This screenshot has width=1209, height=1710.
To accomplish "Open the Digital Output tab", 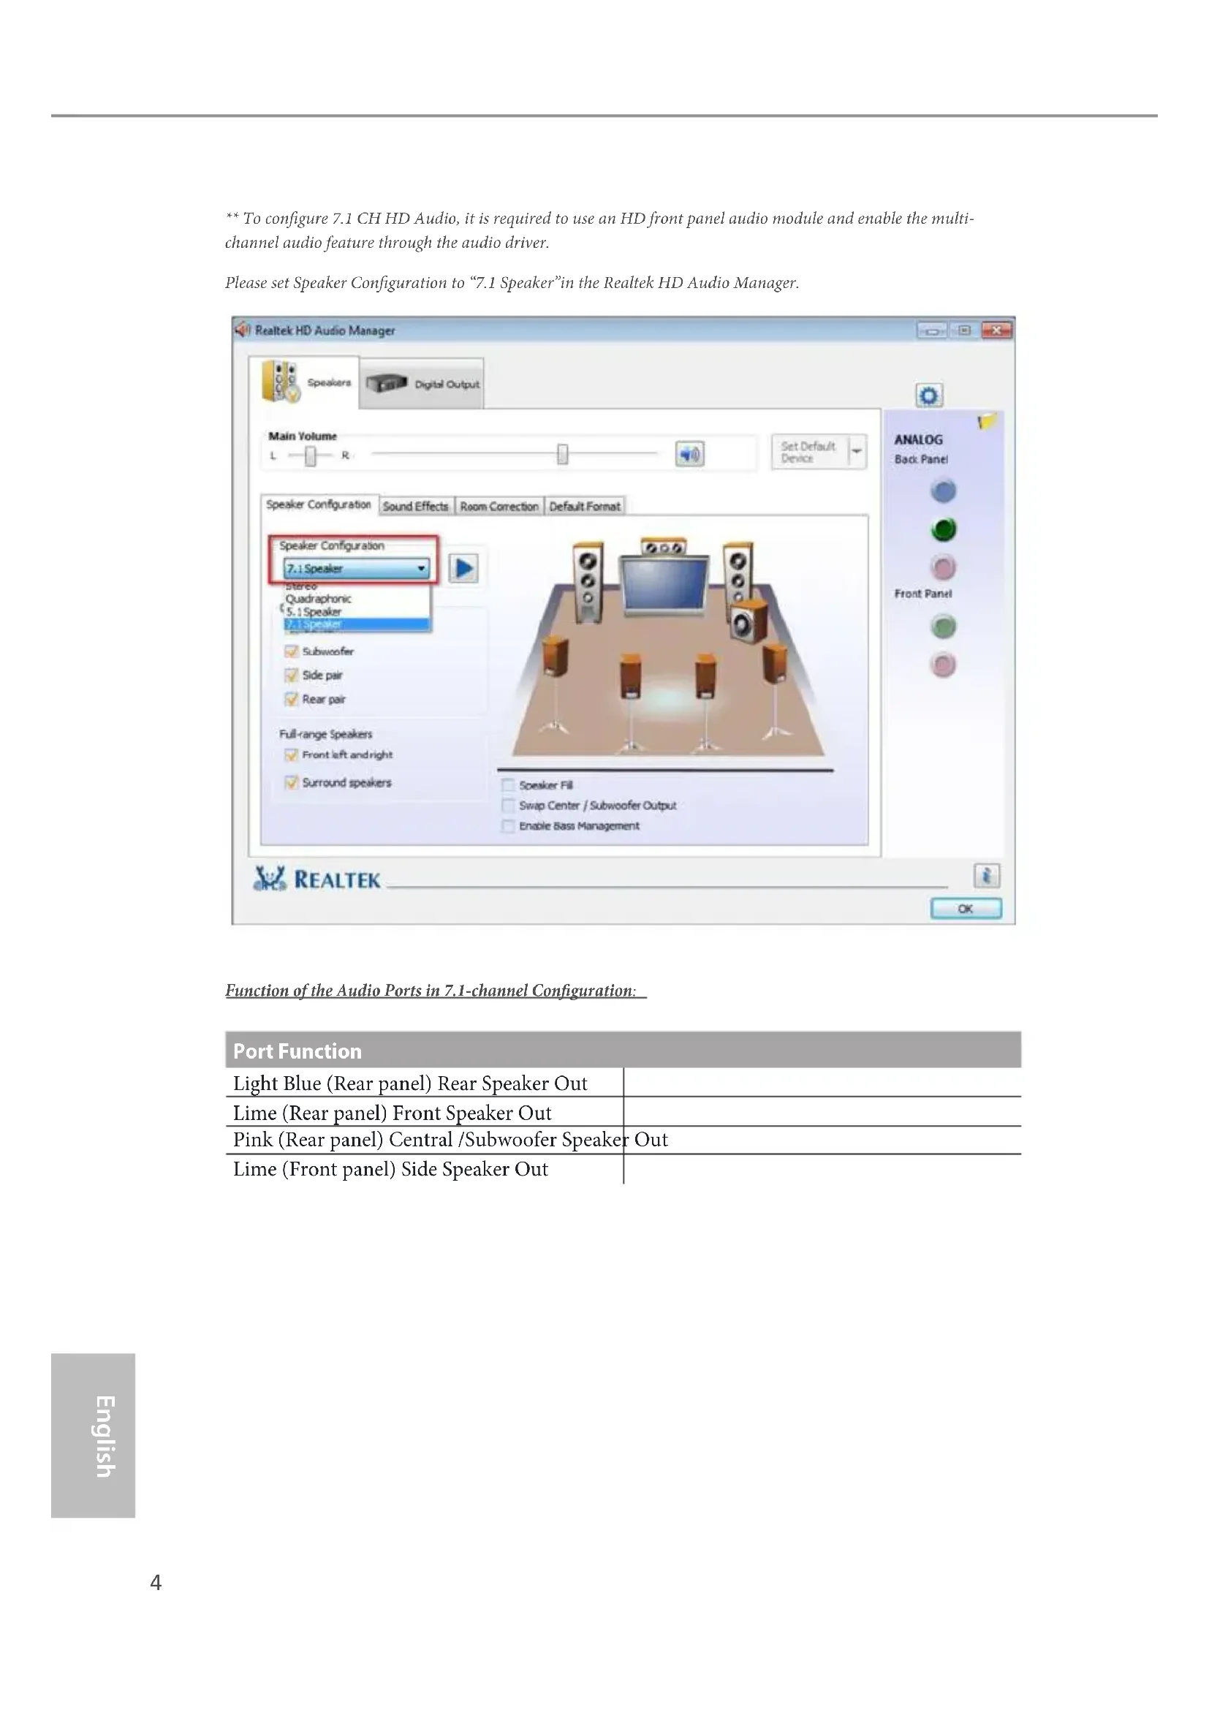I will click(422, 385).
